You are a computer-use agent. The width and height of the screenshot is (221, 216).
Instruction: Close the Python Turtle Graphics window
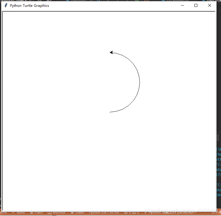[x=210, y=5]
